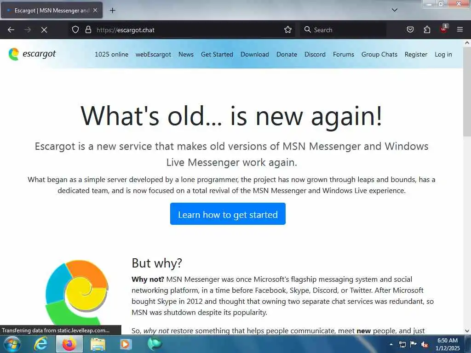Open the Escargot messenger taskbar icon

click(155, 344)
